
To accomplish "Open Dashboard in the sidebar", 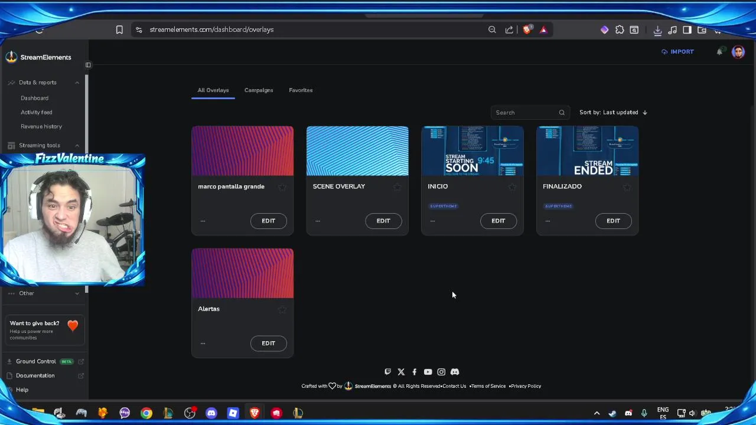I will click(34, 98).
